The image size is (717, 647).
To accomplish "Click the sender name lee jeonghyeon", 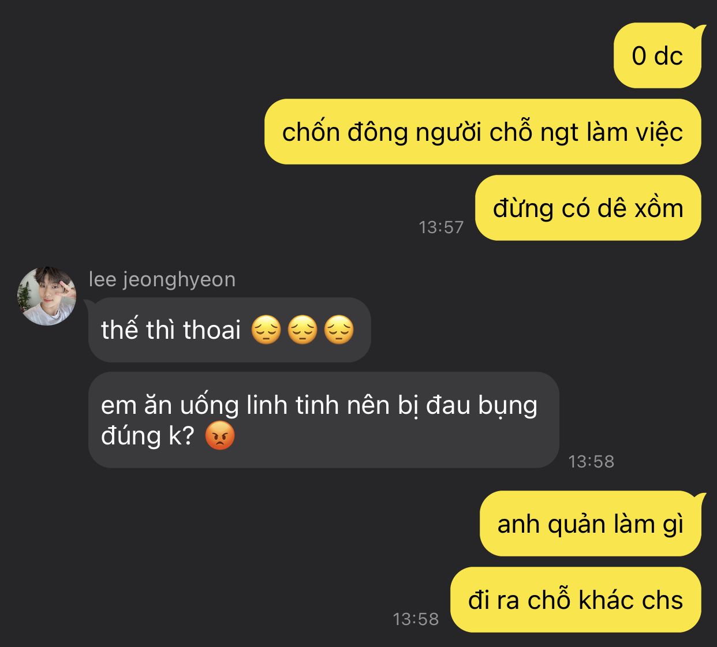I will [162, 279].
